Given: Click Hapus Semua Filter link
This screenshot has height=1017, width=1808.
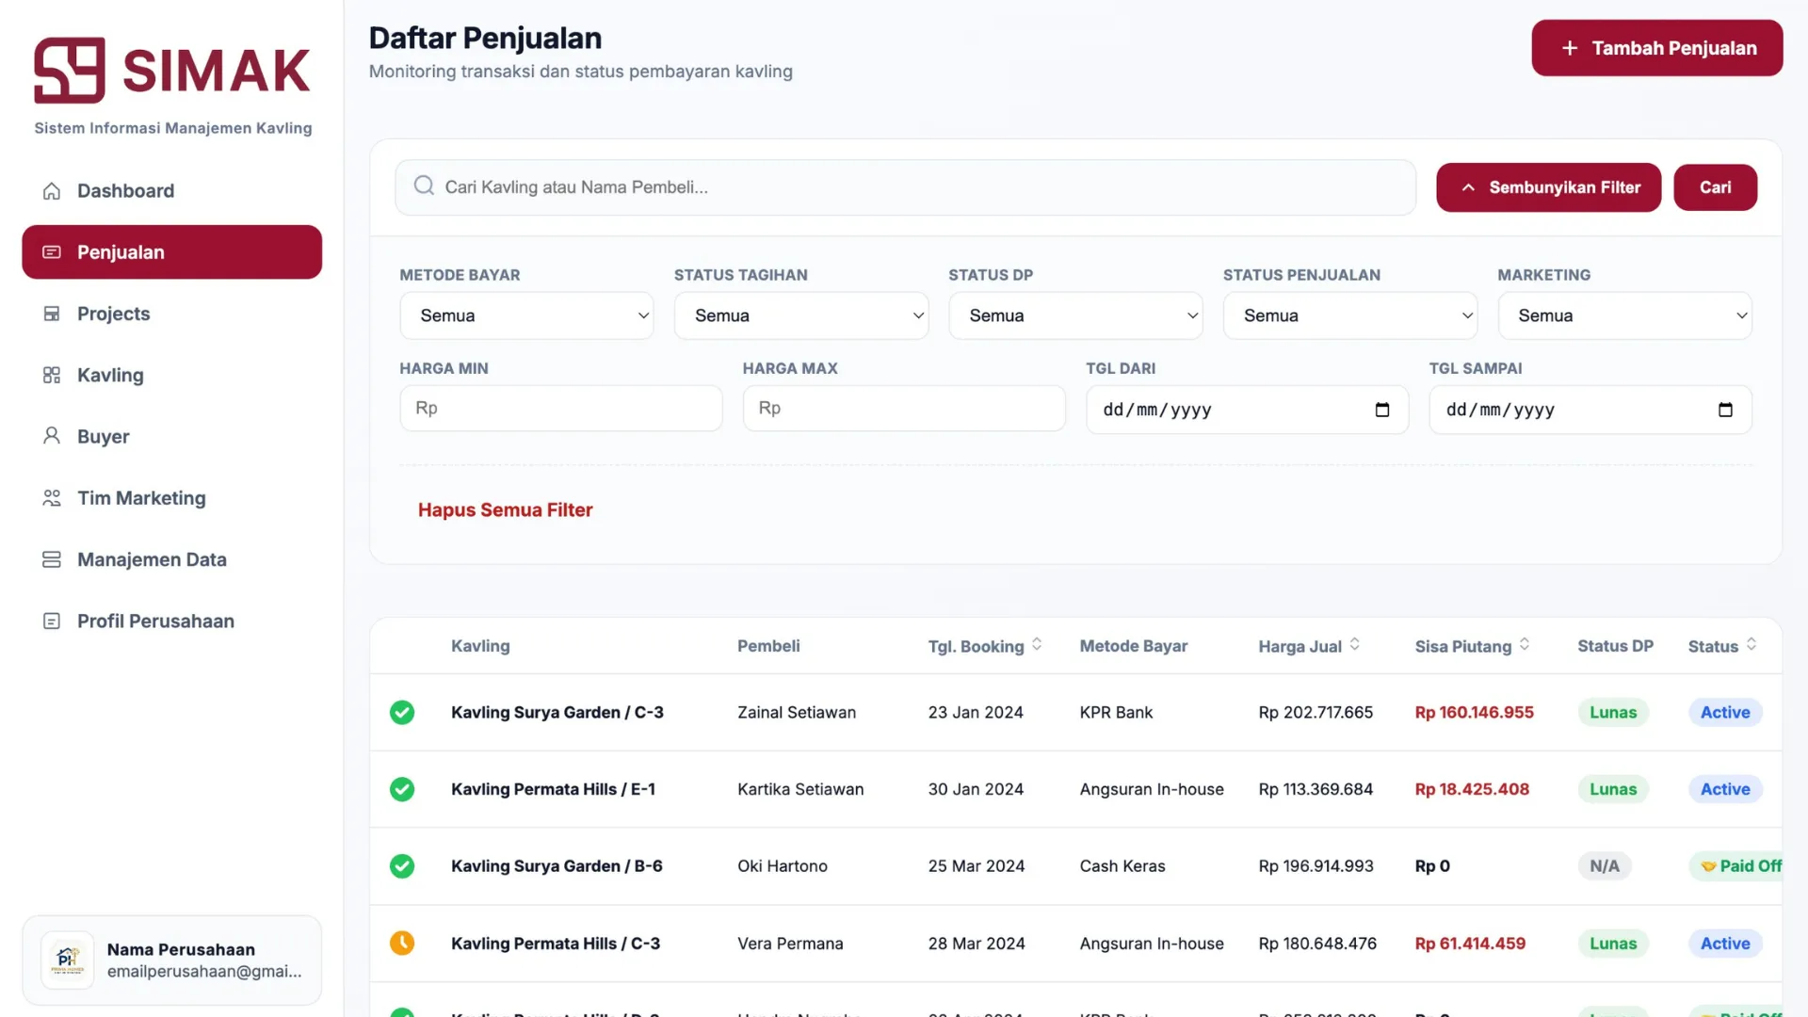Looking at the screenshot, I should point(505,509).
